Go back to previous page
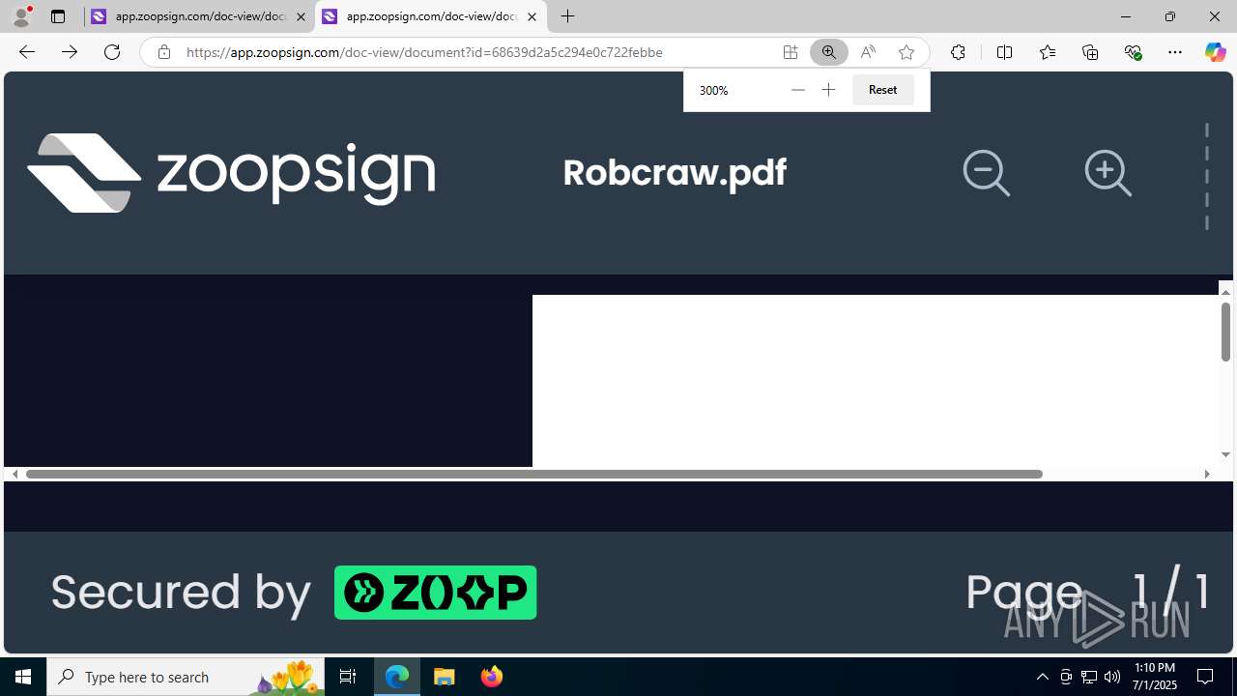 coord(27,52)
